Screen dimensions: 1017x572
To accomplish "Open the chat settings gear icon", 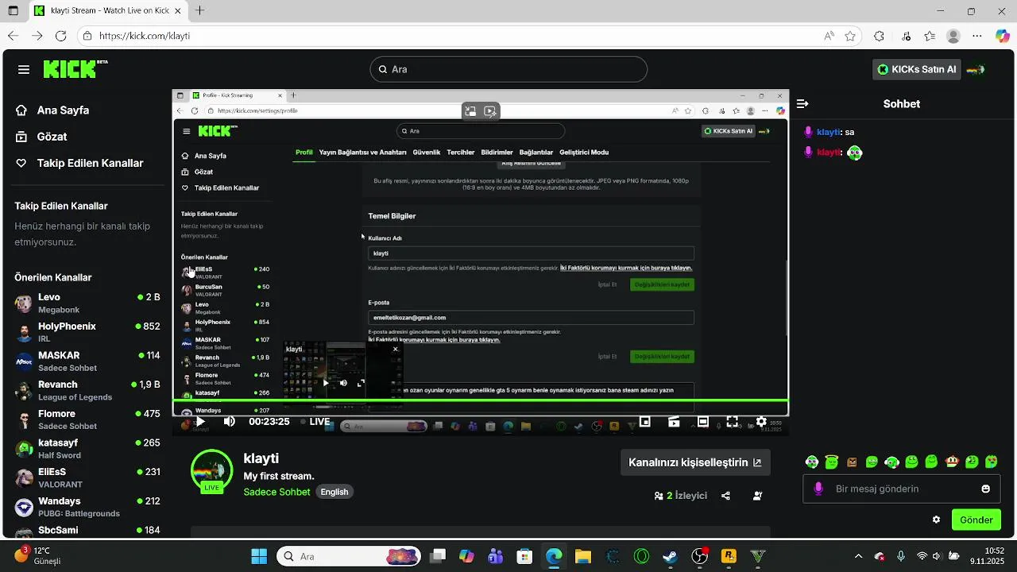I will pyautogui.click(x=936, y=520).
